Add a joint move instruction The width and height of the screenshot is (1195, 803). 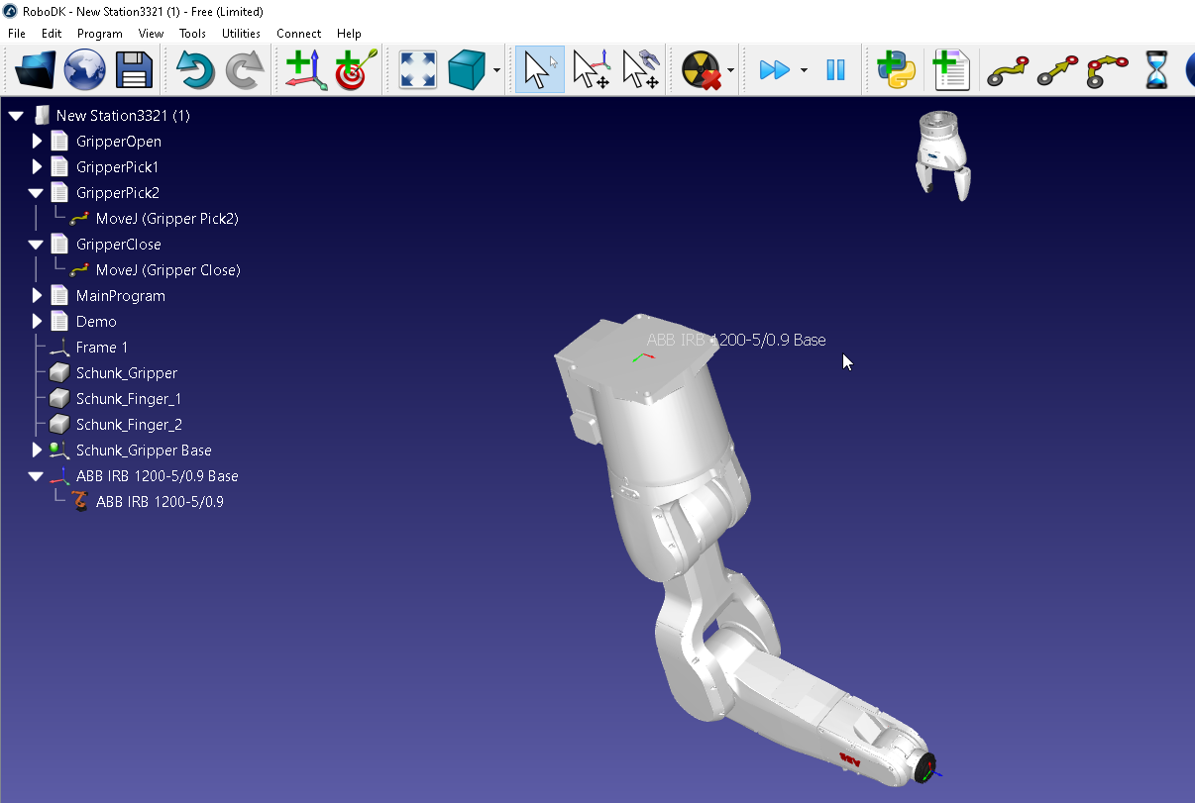(x=1007, y=70)
